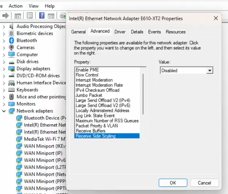Click the properties sheet toolbar icon
Image resolution: width=228 pixels, height=194 pixels.
(x=30, y=15)
